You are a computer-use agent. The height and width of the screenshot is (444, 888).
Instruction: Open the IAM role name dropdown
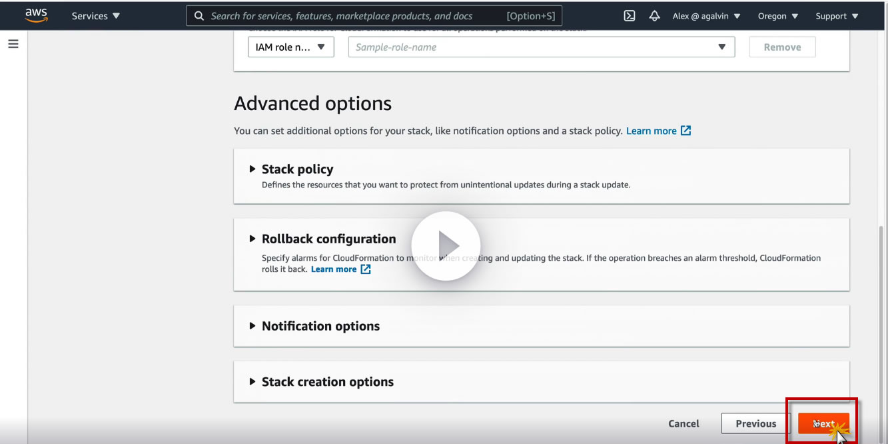click(x=290, y=47)
